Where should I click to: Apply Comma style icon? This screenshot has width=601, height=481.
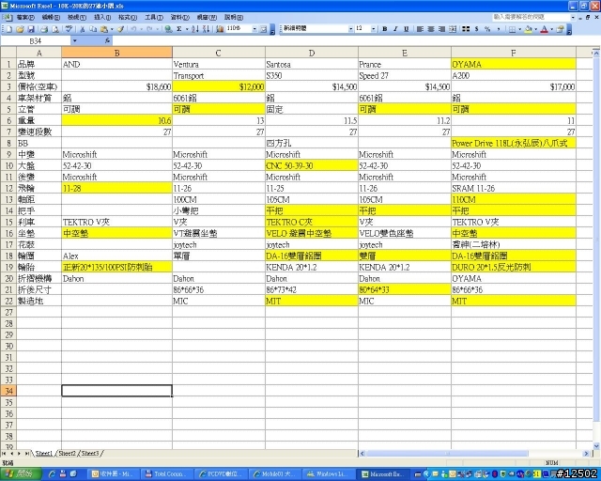coord(499,29)
